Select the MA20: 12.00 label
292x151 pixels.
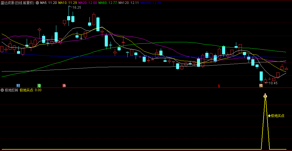(87, 3)
